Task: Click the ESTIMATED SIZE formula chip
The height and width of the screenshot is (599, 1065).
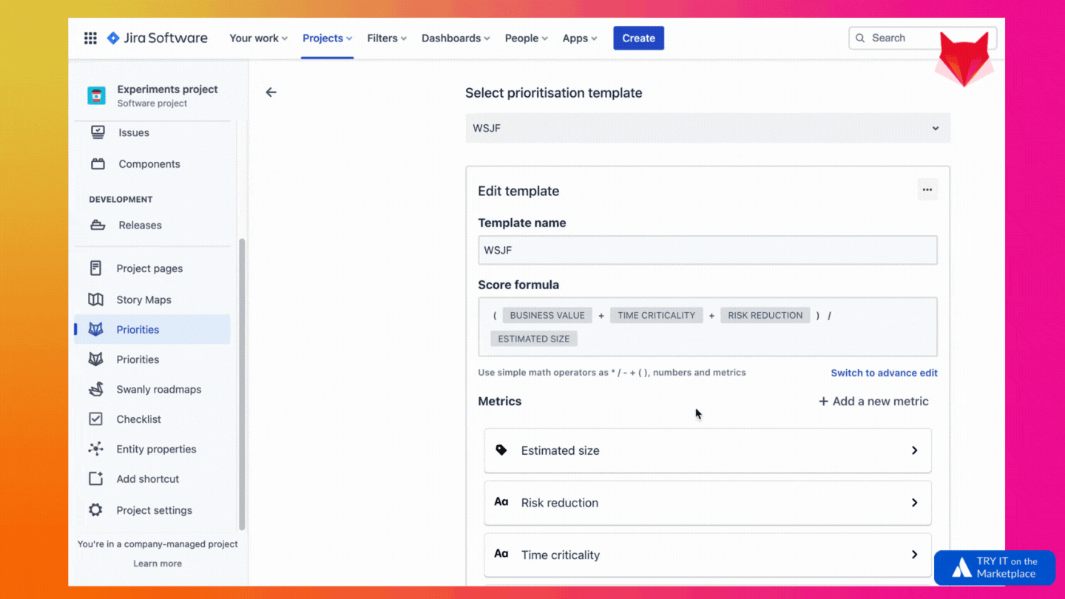Action: coord(533,339)
